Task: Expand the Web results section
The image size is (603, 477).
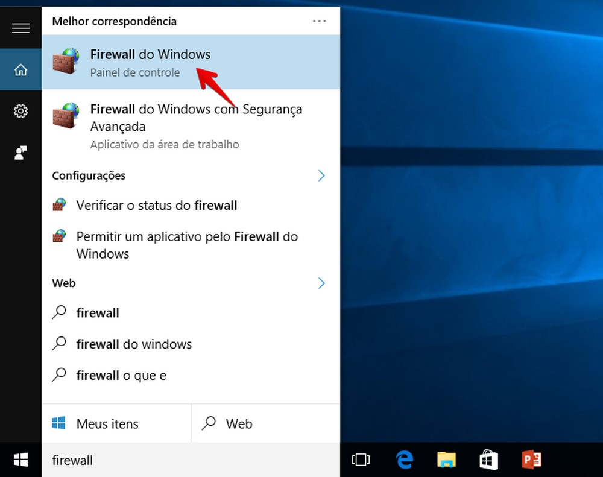Action: [x=321, y=283]
